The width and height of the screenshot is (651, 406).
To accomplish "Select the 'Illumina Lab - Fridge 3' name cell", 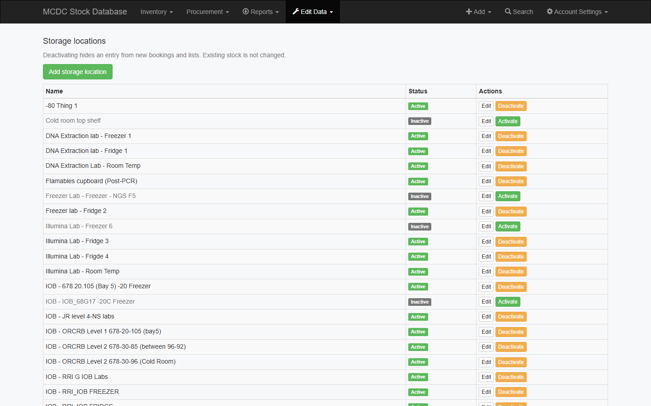I will point(224,241).
